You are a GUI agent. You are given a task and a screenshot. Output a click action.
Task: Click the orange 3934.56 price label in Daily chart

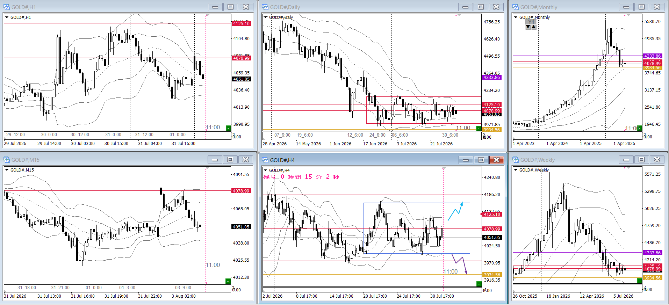coord(492,130)
